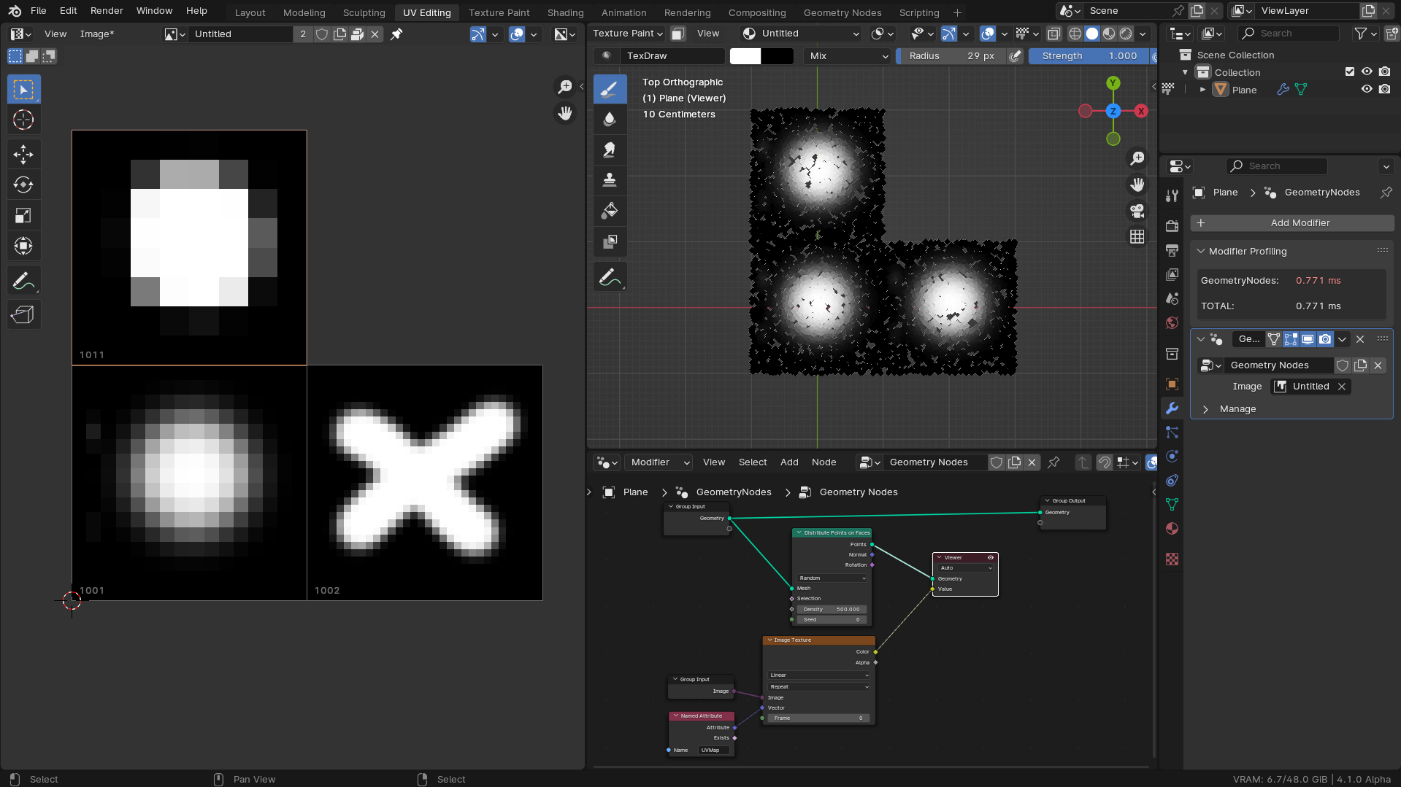Select the Mask brush tool
The height and width of the screenshot is (787, 1401).
[x=610, y=242]
